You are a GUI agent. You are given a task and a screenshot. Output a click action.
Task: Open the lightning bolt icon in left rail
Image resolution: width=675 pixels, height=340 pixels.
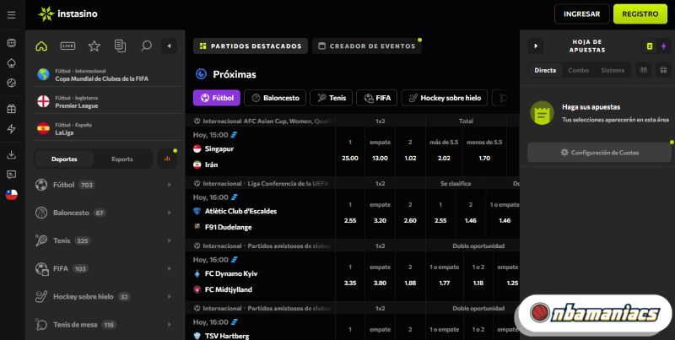pos(12,129)
